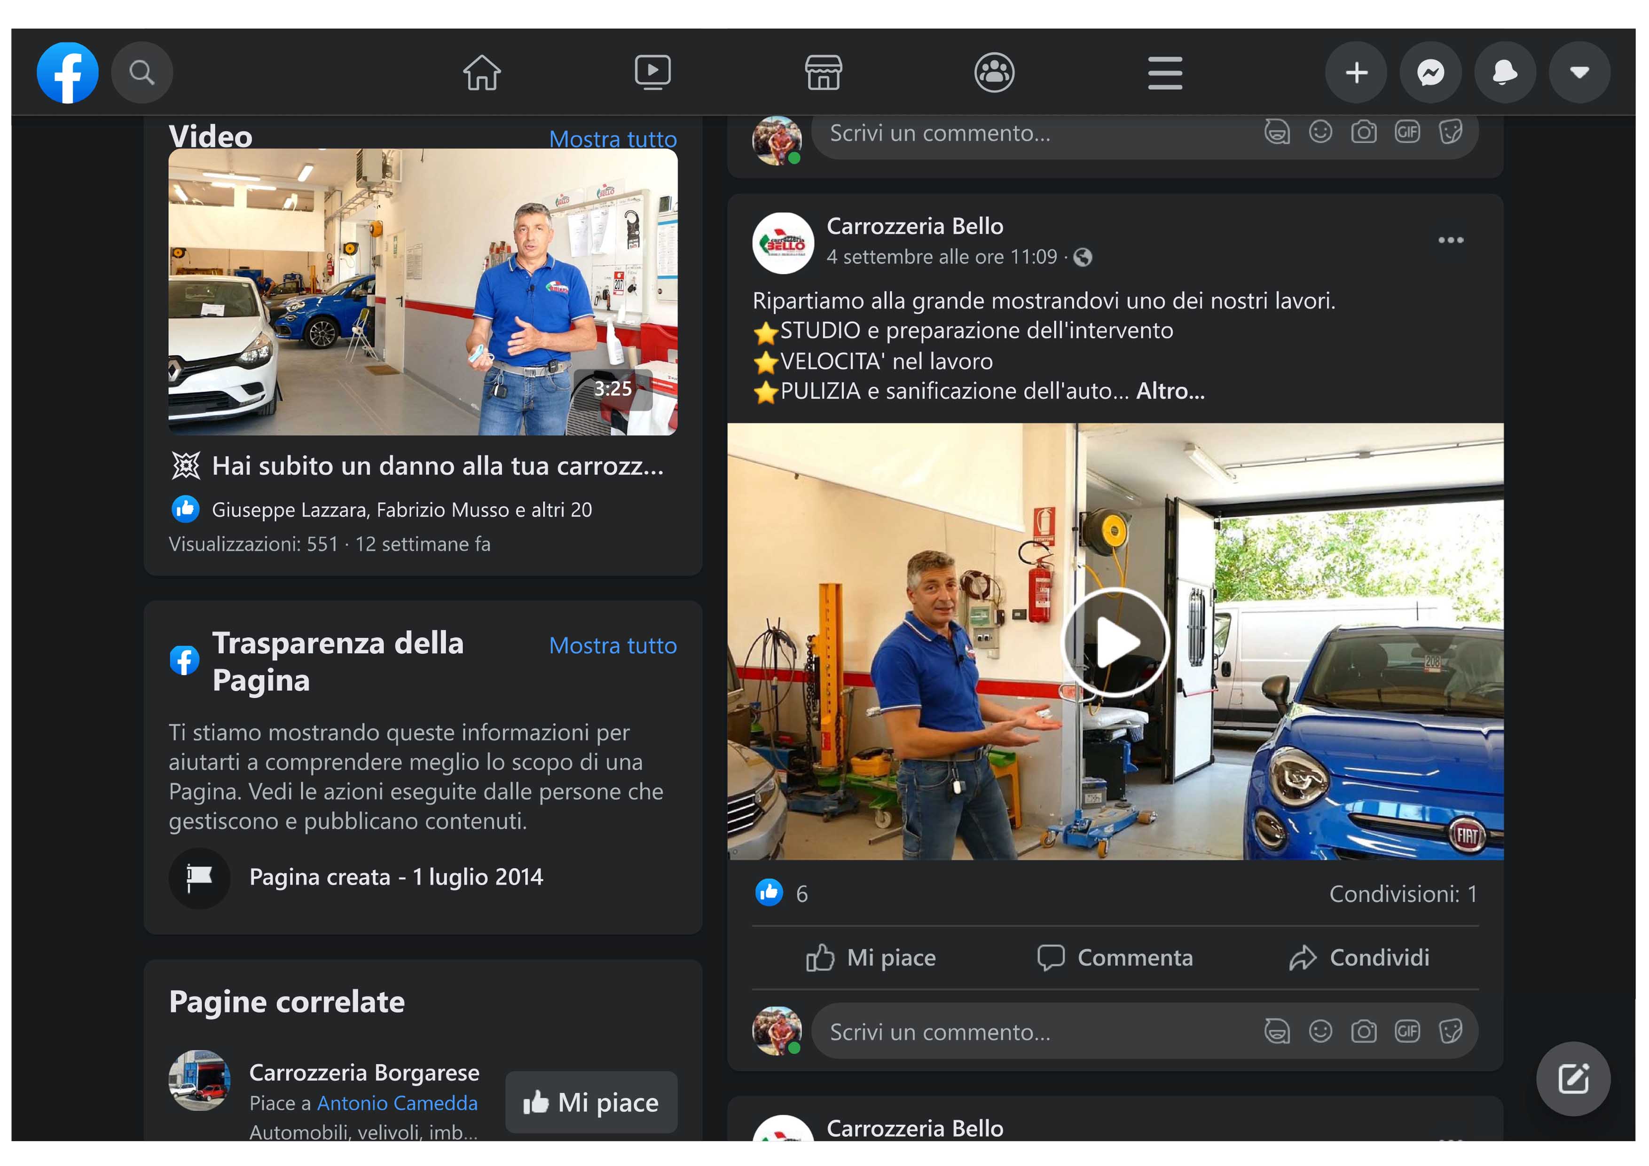Toggle Mi piace on the blue Fiat video post
This screenshot has width=1649, height=1166.
click(x=871, y=958)
